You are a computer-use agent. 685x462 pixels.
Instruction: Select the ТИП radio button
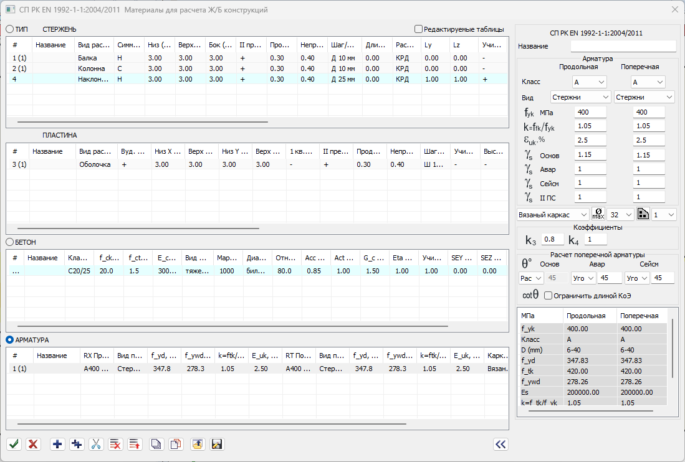(x=9, y=29)
